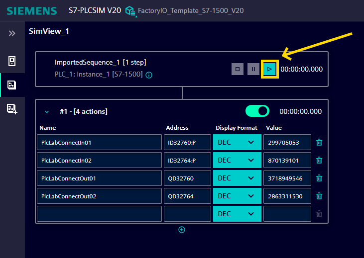This screenshot has width=364, height=258.
Task: Click the PlcLabConnectIn01 name field
Action: click(x=100, y=142)
